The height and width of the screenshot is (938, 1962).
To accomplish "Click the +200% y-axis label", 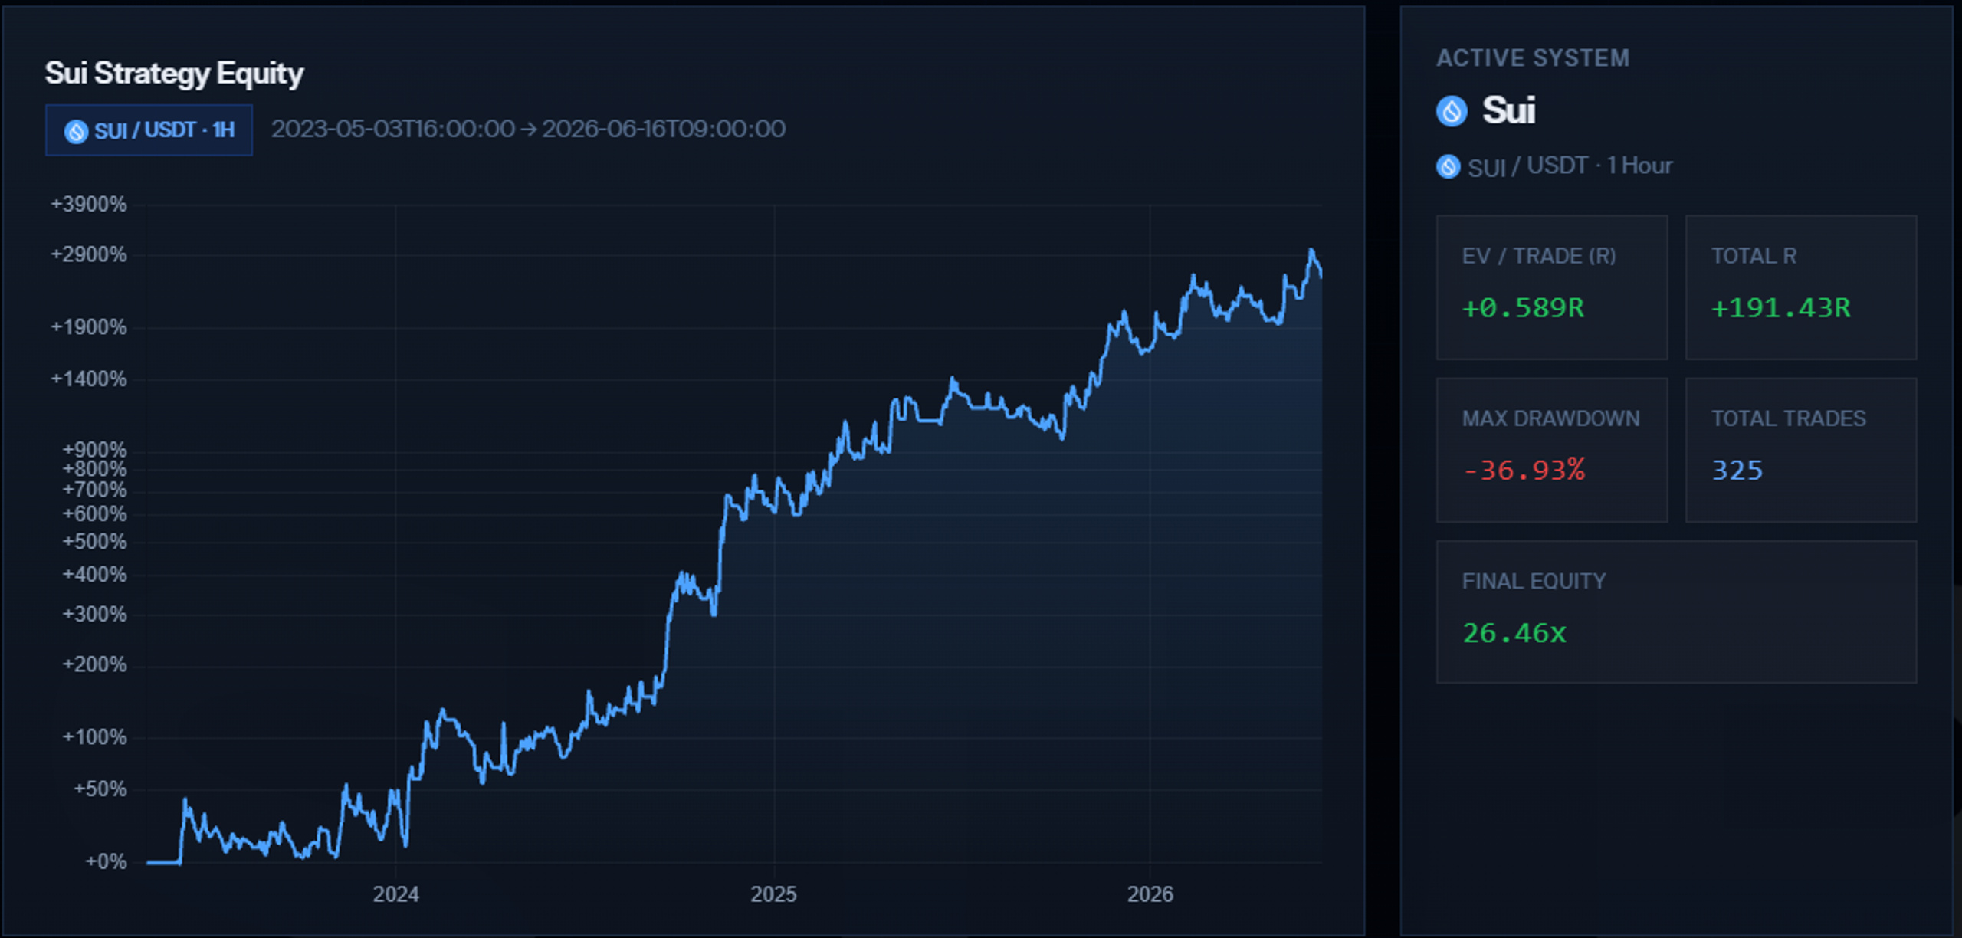I will tap(94, 664).
